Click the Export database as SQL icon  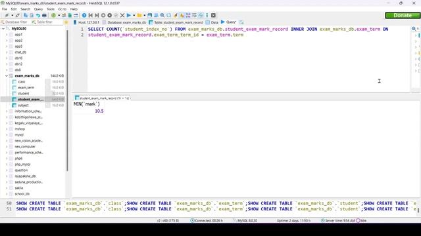(70, 15)
